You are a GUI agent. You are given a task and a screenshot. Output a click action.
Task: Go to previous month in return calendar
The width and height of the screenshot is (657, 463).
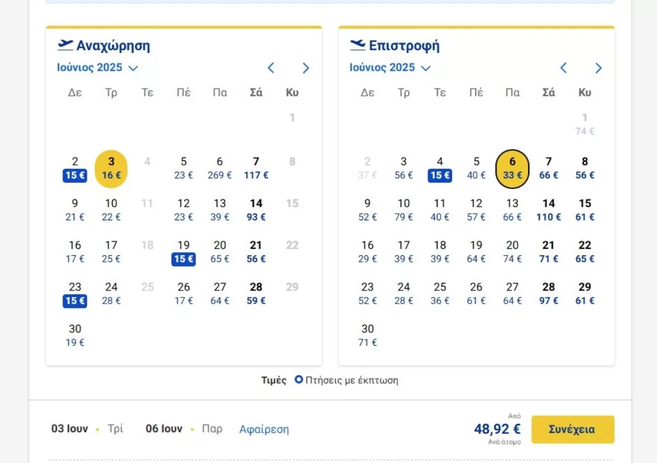563,68
